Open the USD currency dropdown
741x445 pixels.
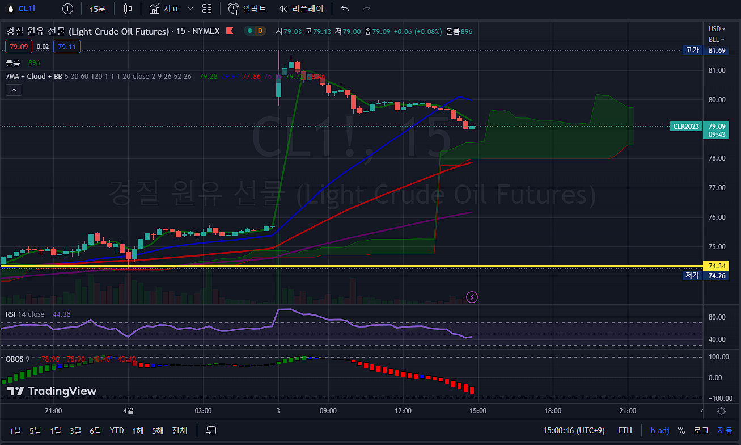pyautogui.click(x=716, y=28)
